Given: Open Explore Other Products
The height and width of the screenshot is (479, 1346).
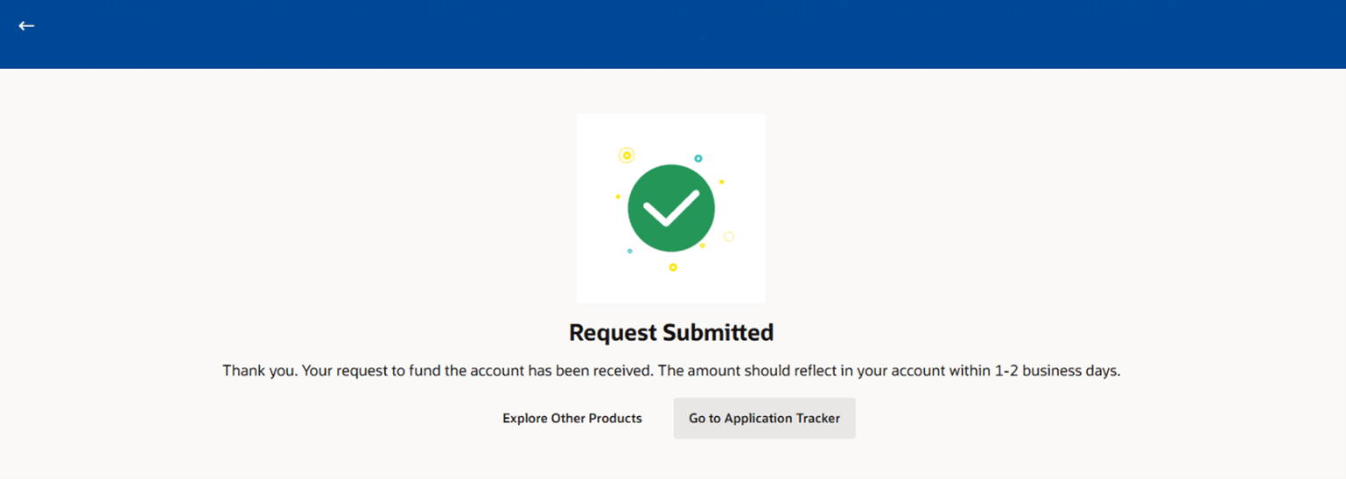Looking at the screenshot, I should [x=572, y=419].
